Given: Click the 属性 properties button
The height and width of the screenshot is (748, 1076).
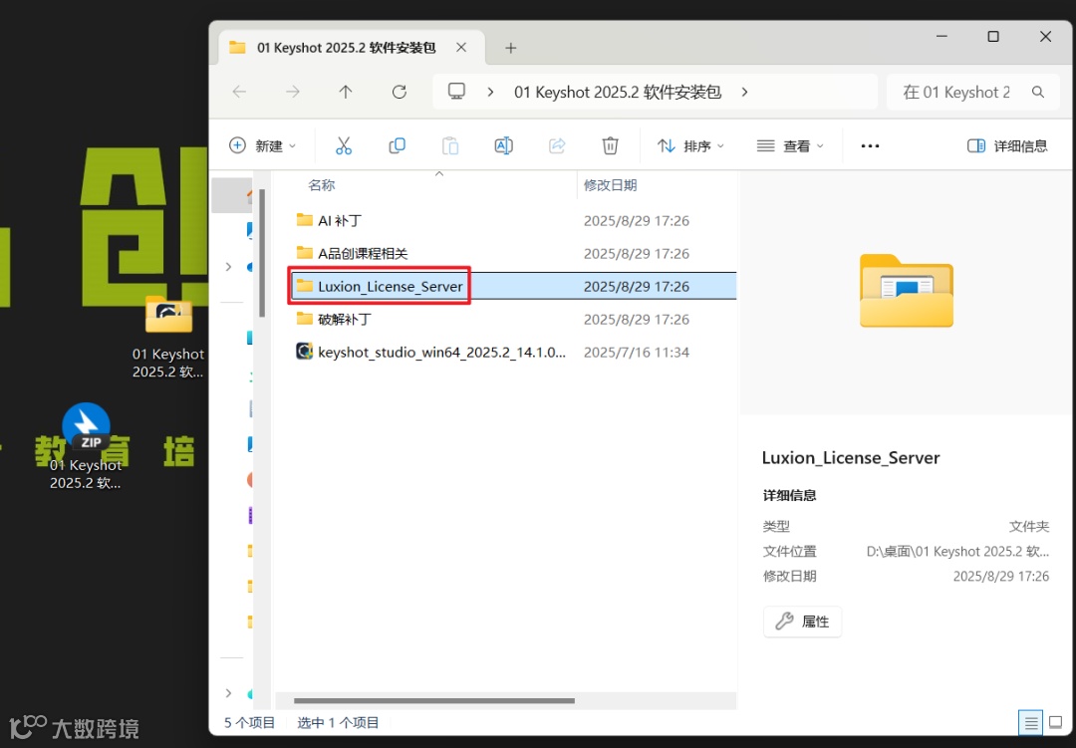Looking at the screenshot, I should 802,622.
